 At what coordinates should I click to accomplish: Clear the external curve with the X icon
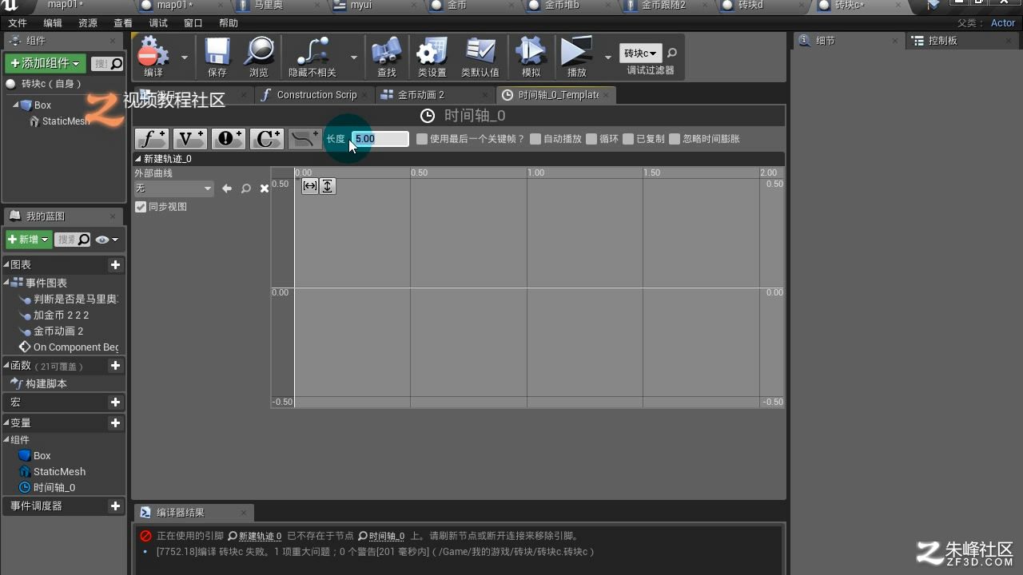pyautogui.click(x=265, y=188)
